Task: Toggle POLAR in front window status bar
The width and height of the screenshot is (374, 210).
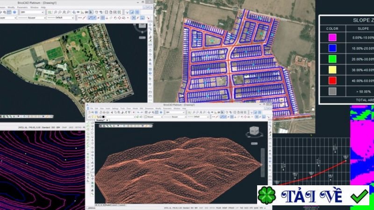Action: (218, 208)
